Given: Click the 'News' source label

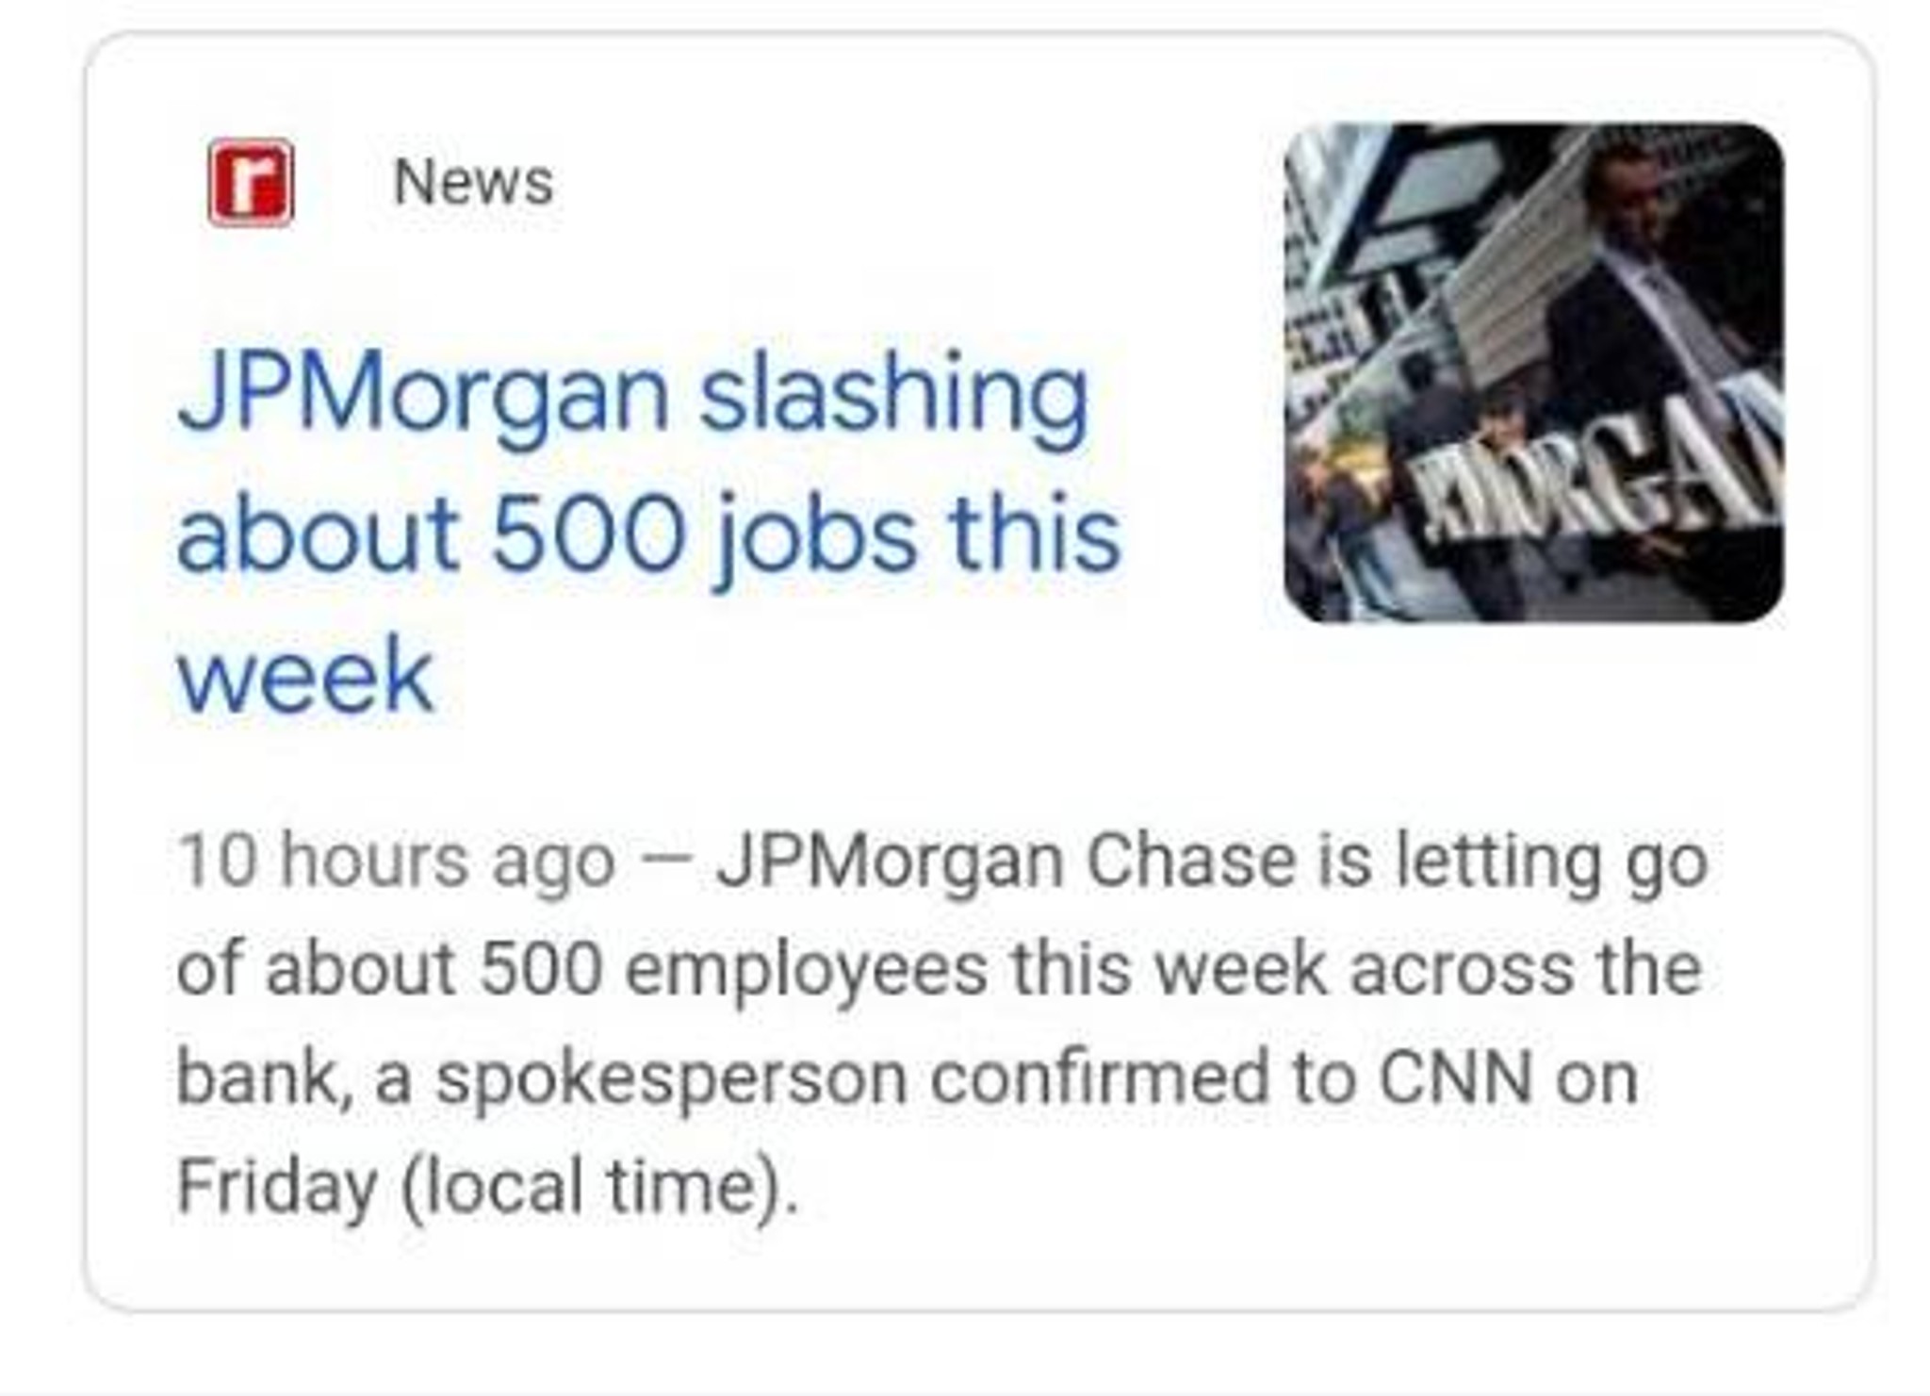Looking at the screenshot, I should tap(473, 181).
